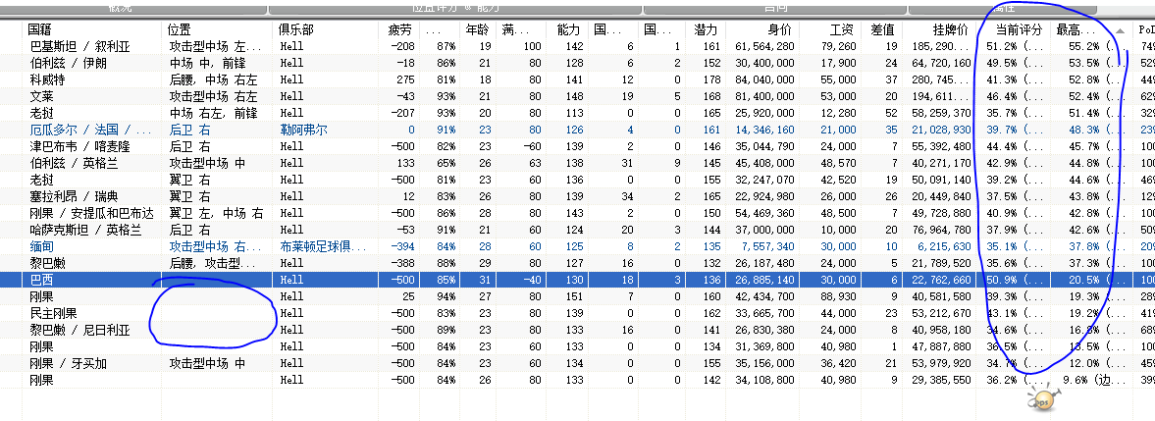Select the highlighted 巴西 player row
1155x421 pixels.
pos(88,279)
